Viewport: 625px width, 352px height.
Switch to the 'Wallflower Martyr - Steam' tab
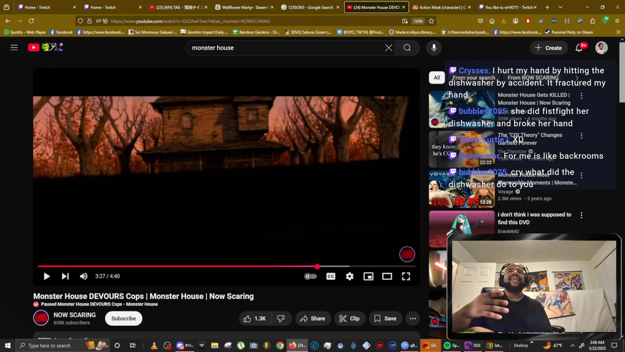click(x=244, y=7)
